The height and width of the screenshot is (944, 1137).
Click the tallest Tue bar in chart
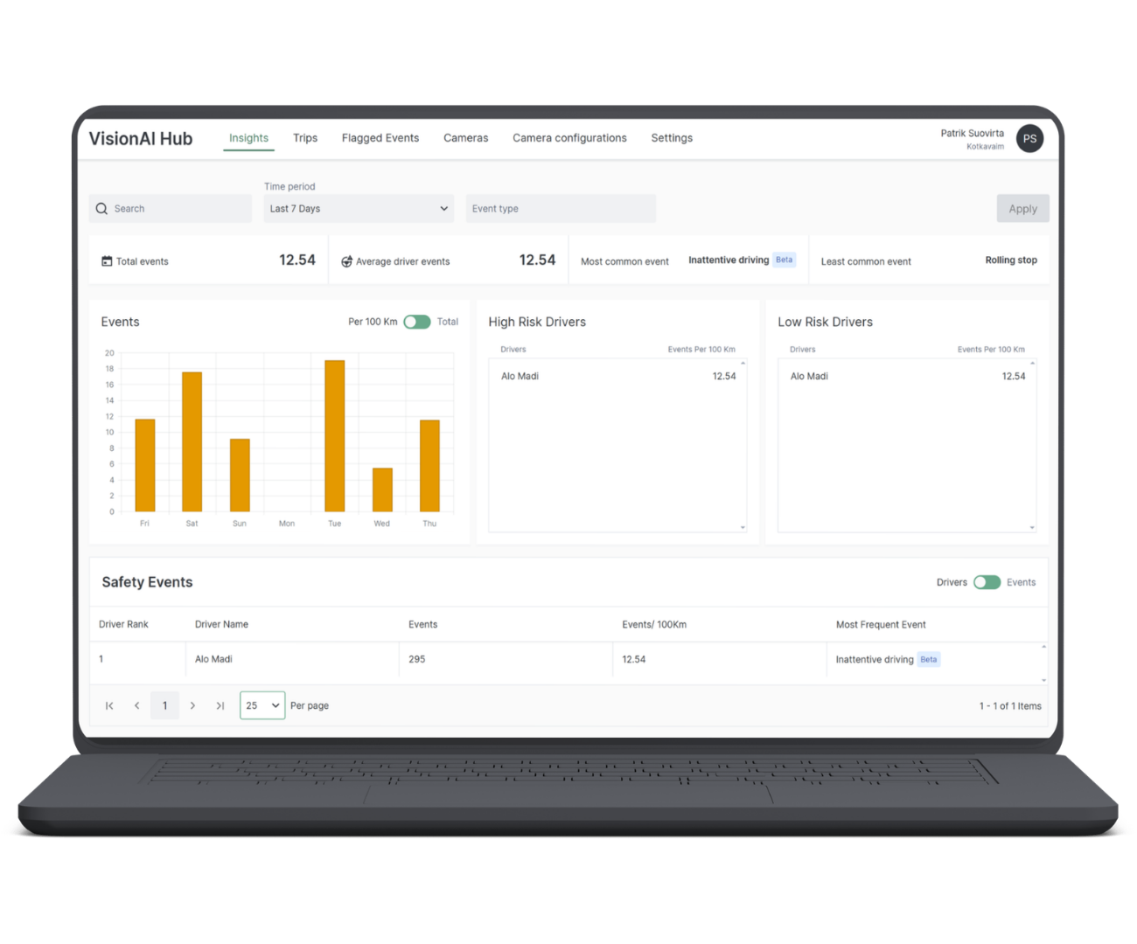(334, 435)
